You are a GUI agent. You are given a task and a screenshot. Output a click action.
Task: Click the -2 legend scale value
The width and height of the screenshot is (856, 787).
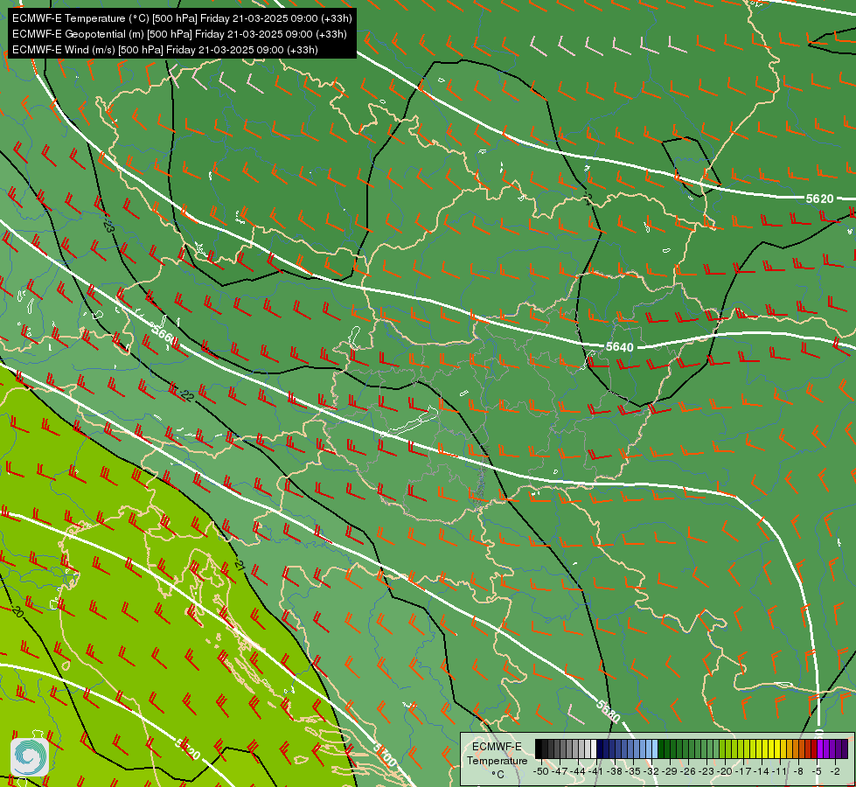835,771
